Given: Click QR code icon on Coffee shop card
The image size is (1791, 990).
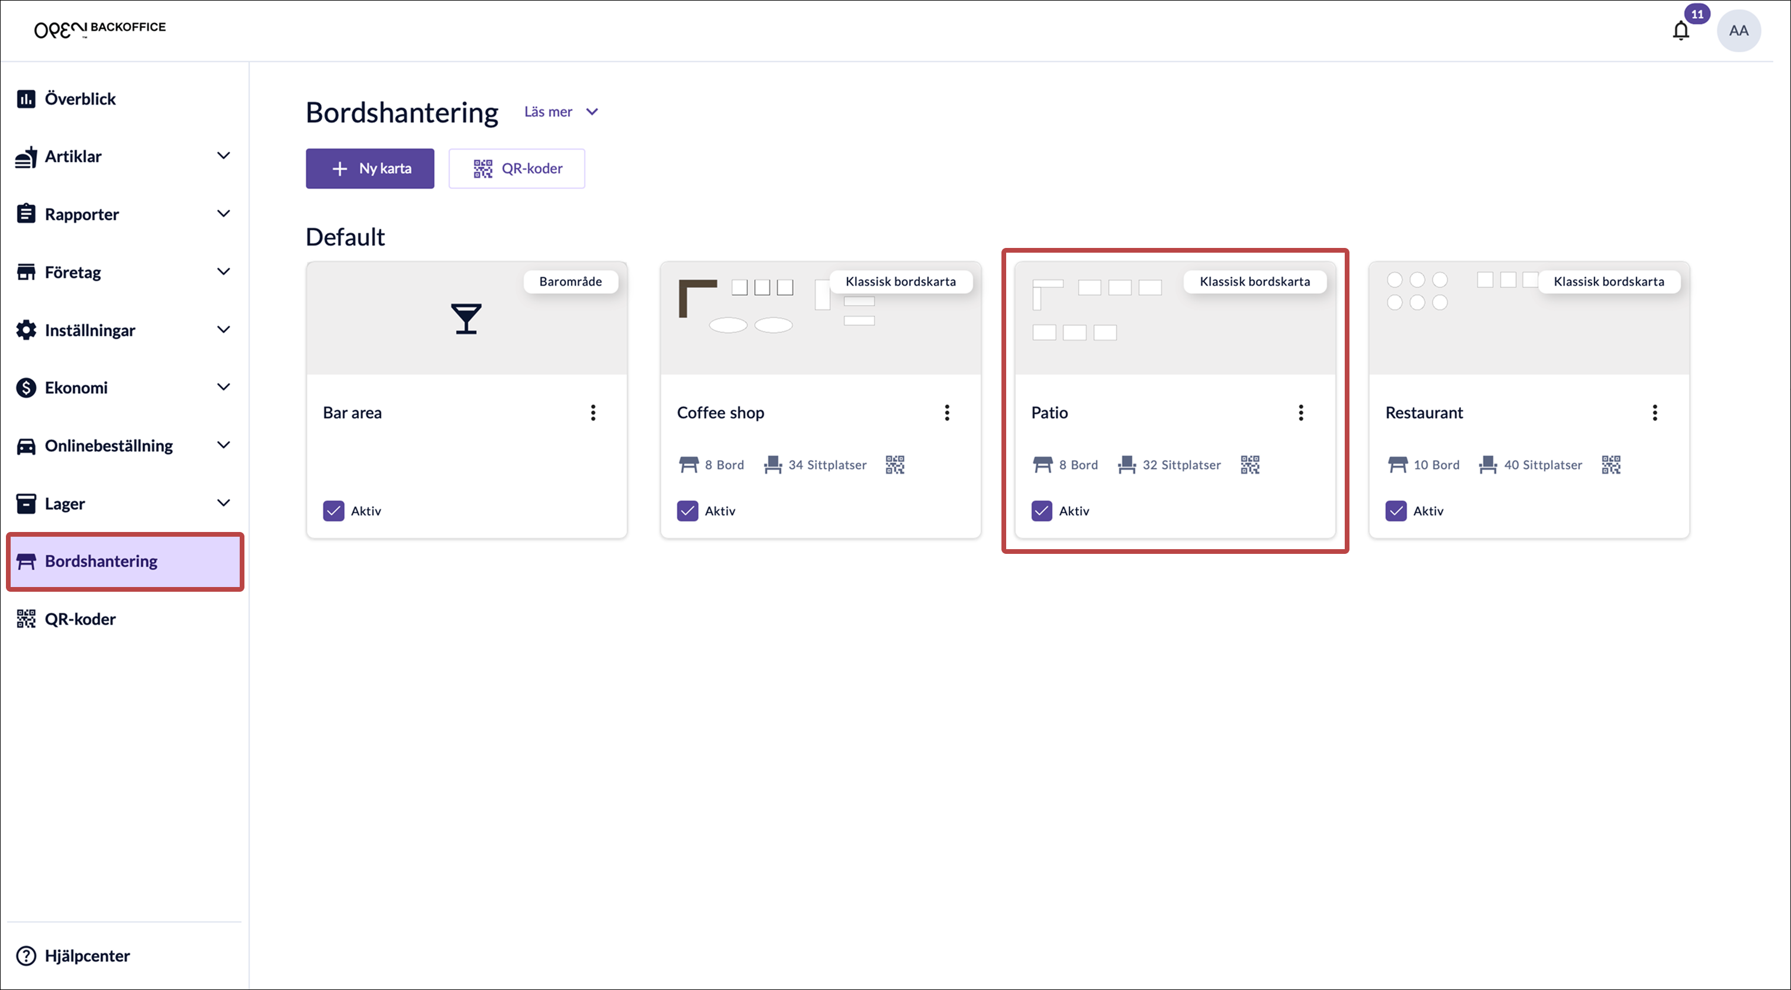Looking at the screenshot, I should pos(895,465).
